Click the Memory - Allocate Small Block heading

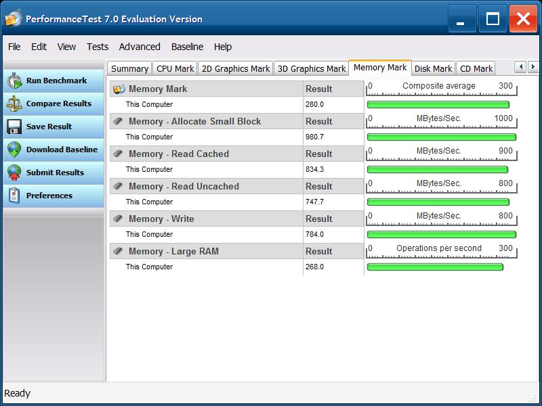pyautogui.click(x=194, y=121)
